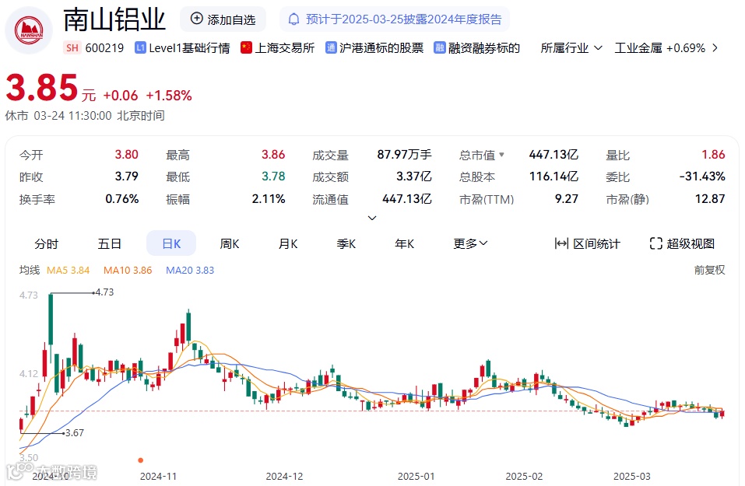Open the 2024 annual report disclosure notice

coord(395,19)
